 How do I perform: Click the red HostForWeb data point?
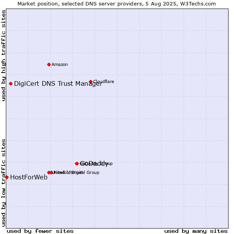tap(7, 177)
